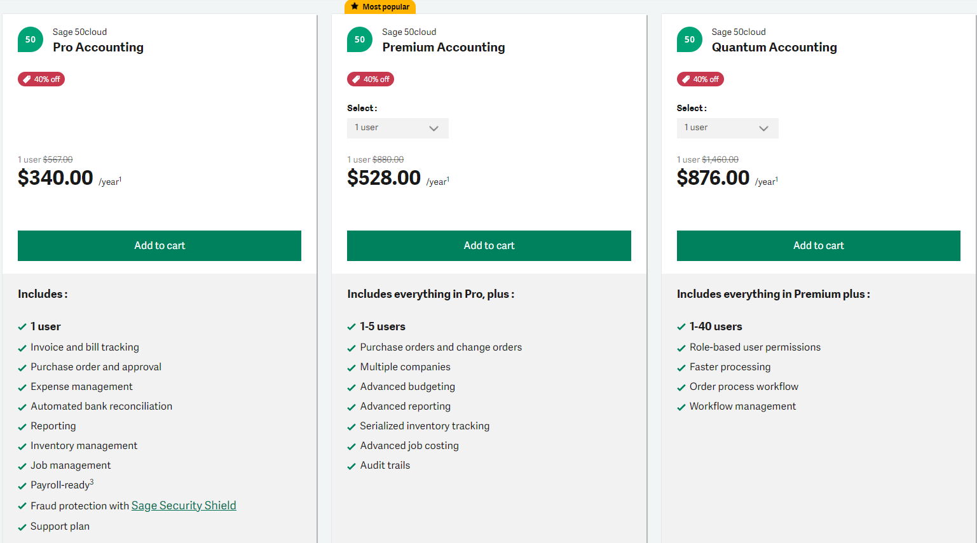Add Premium Accounting to cart
The height and width of the screenshot is (543, 977).
(489, 246)
